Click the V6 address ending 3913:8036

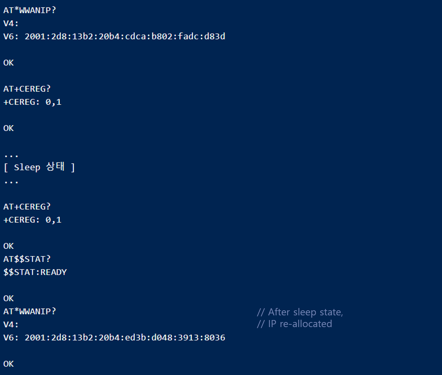click(x=114, y=337)
